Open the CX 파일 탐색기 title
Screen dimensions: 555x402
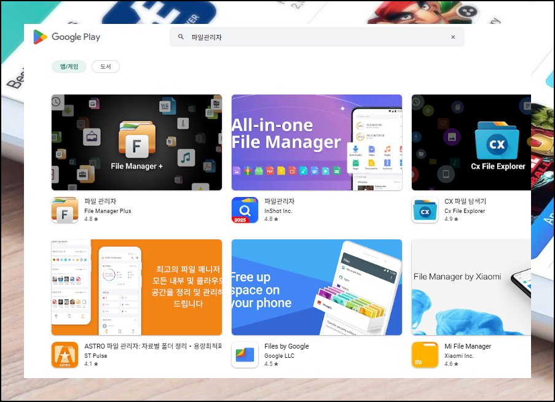465,201
